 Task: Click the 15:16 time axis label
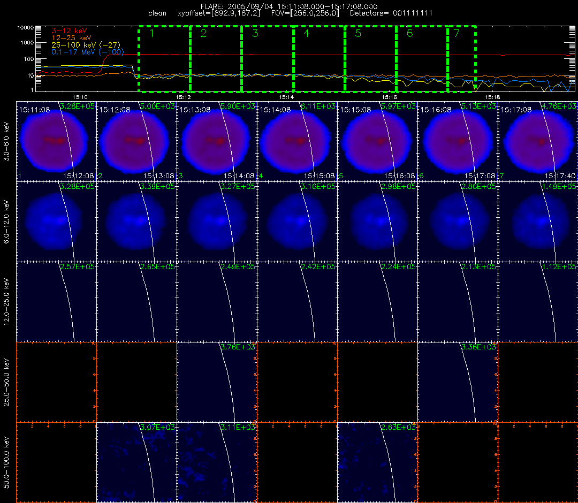389,97
